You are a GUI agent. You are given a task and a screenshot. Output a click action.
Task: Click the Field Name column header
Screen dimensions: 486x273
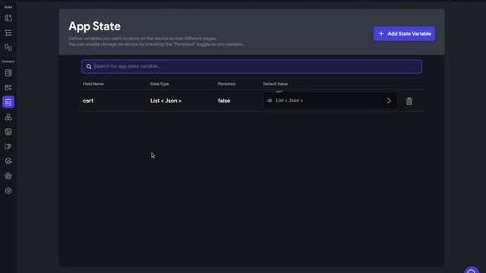93,84
